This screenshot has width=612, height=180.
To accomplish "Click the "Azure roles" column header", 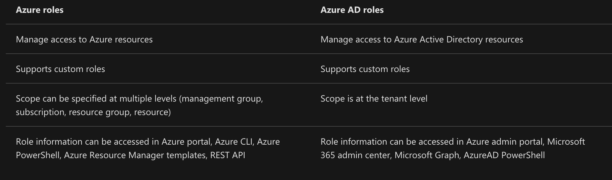I will 40,10.
